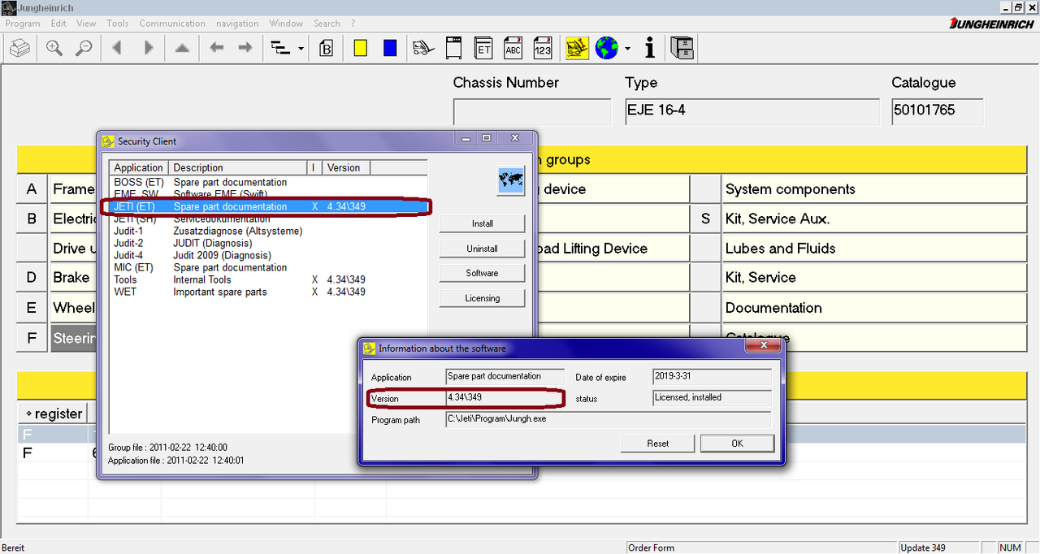Image resolution: width=1040 pixels, height=554 pixels.
Task: Open the Communication menu
Action: point(172,24)
